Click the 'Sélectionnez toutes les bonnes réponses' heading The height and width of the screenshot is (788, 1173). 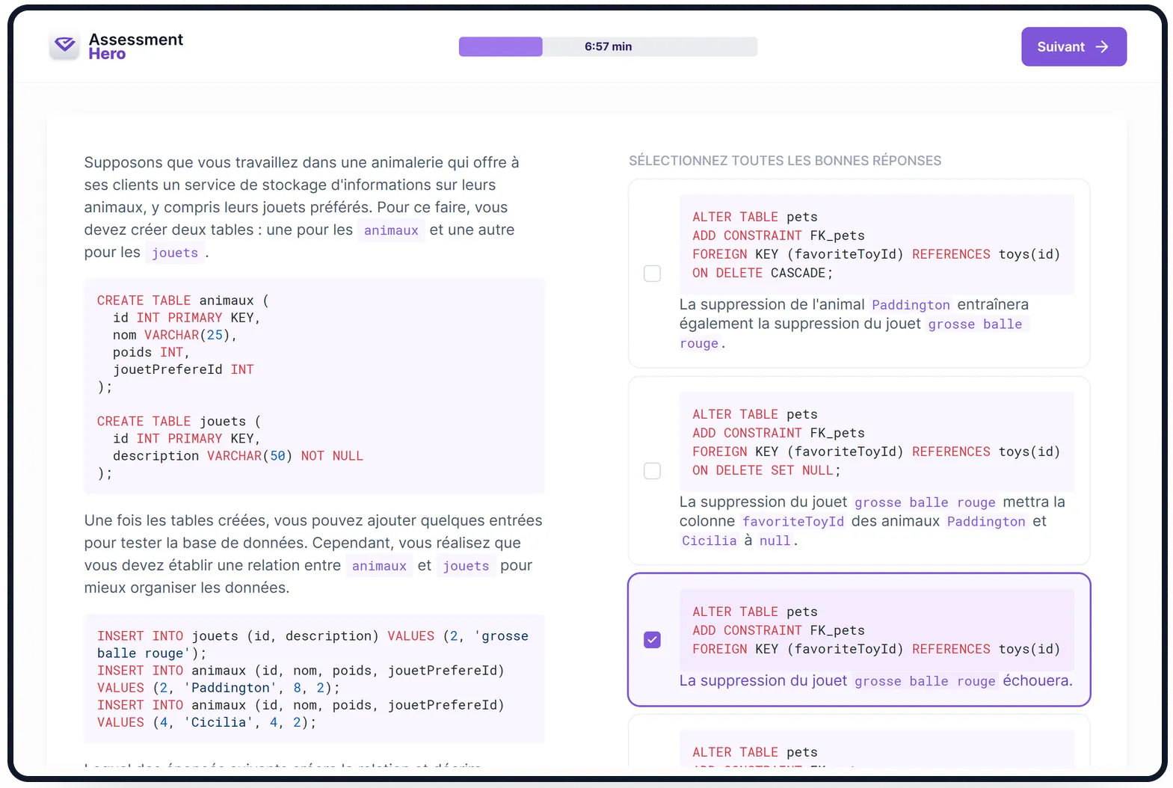click(784, 161)
